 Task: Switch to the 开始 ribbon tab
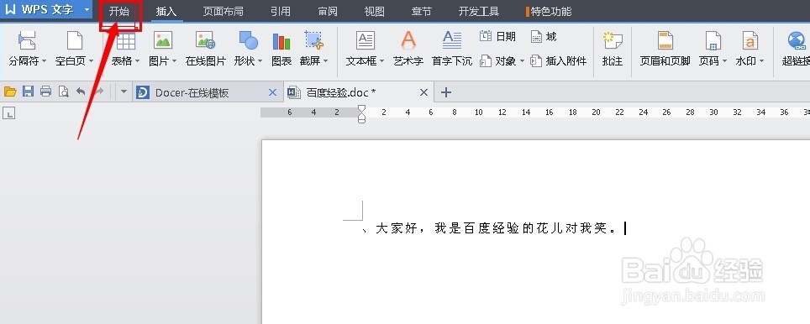(x=119, y=11)
